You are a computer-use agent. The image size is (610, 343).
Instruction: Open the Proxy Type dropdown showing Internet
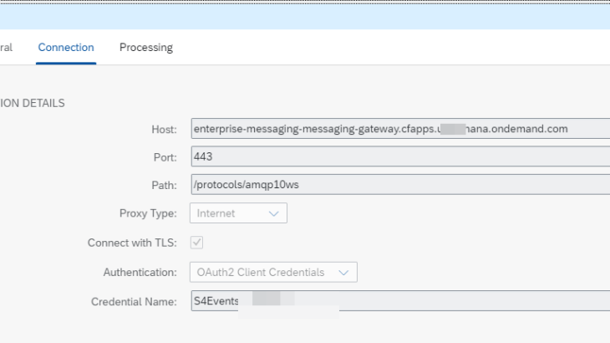pos(238,213)
